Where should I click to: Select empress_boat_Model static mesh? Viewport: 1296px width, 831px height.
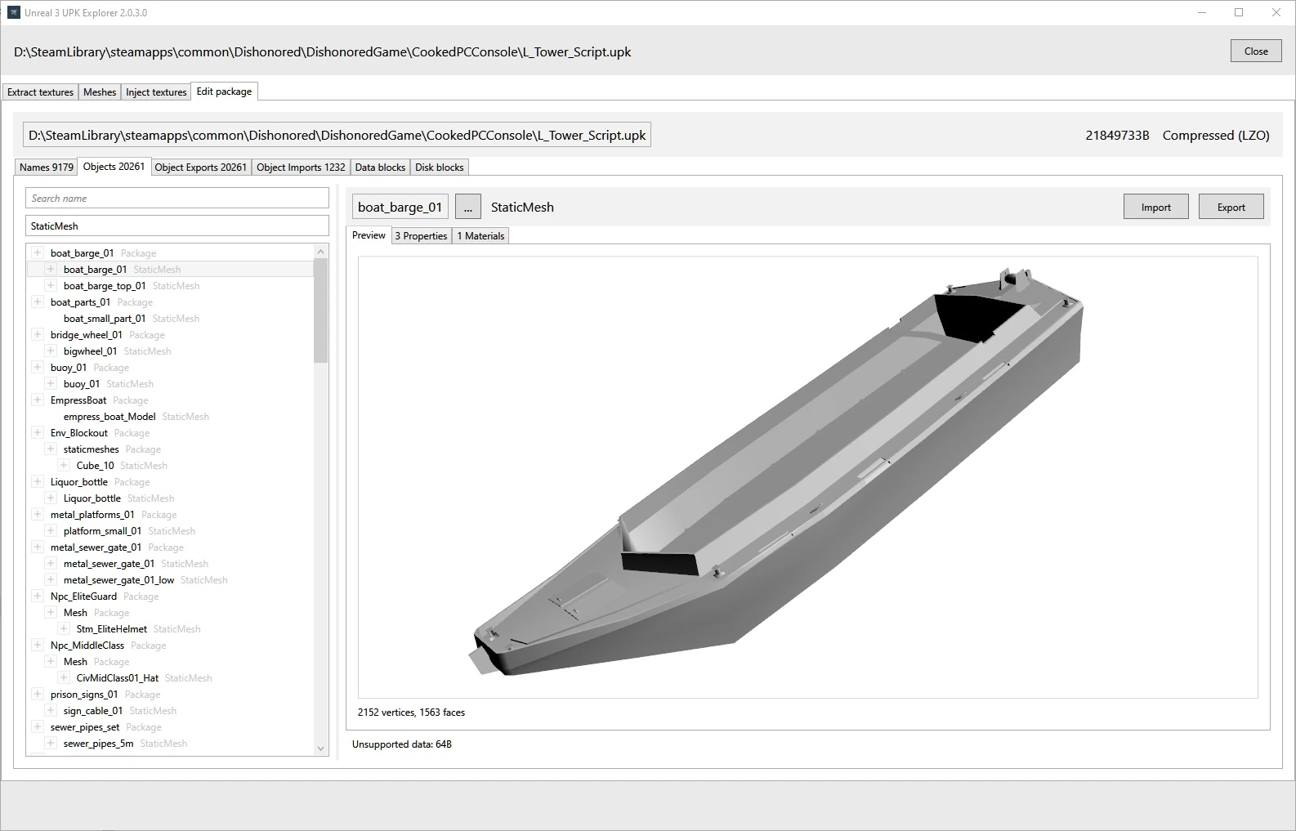point(109,417)
